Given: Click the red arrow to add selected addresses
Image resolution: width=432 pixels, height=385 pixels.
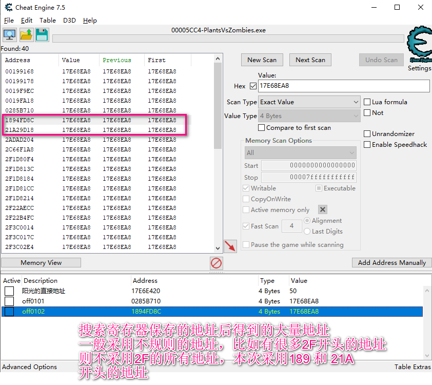Looking at the screenshot, I should tap(230, 246).
